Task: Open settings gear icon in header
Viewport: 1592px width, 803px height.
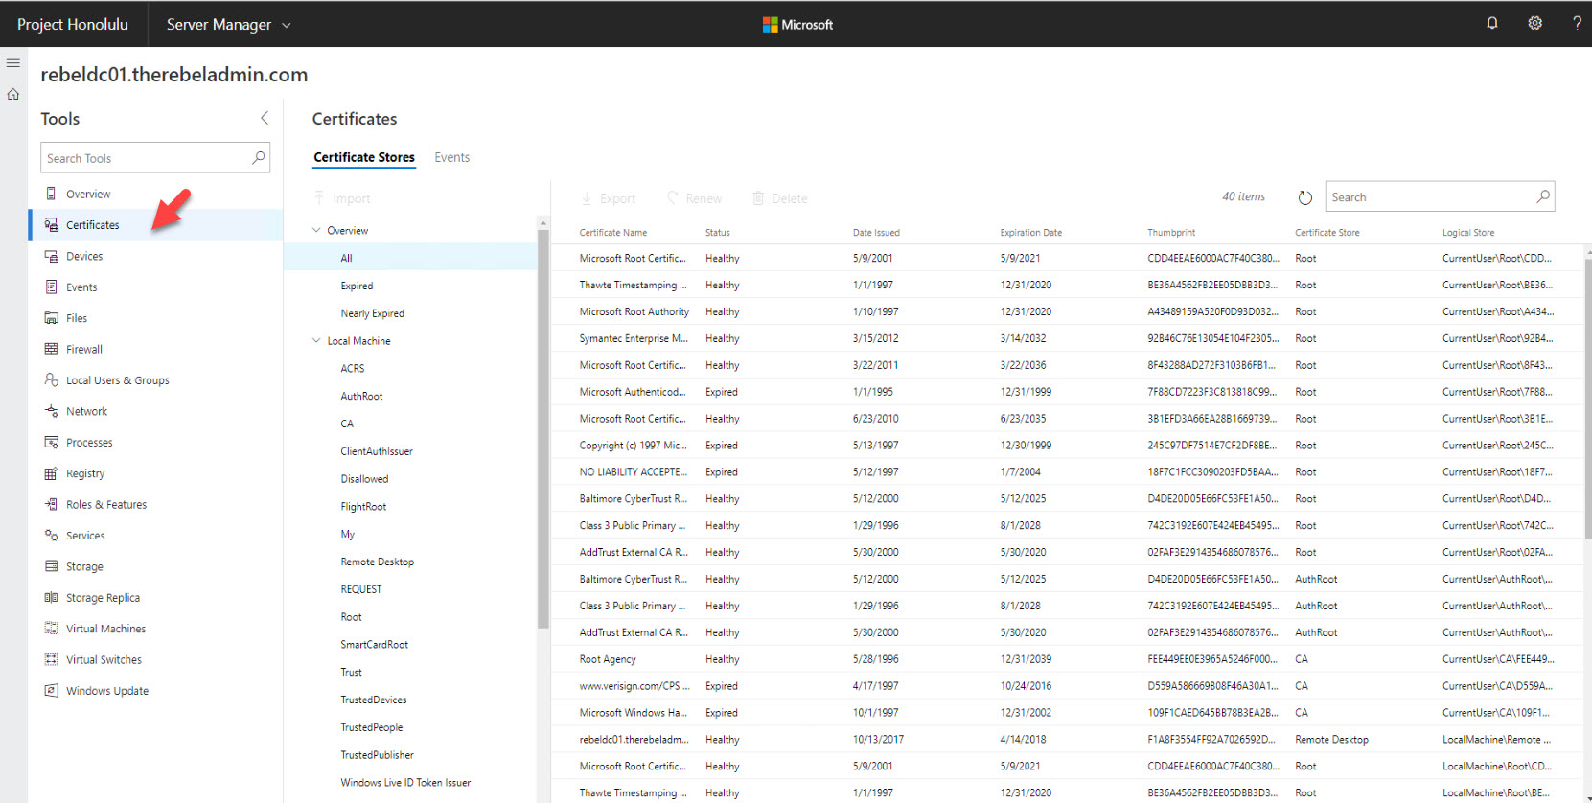Action: tap(1534, 23)
